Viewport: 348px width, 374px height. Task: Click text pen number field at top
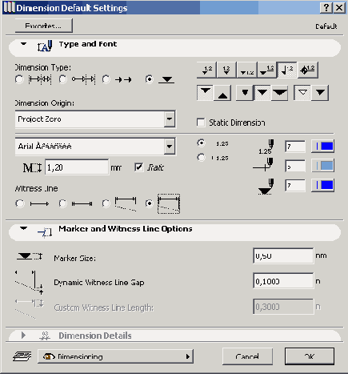point(295,147)
